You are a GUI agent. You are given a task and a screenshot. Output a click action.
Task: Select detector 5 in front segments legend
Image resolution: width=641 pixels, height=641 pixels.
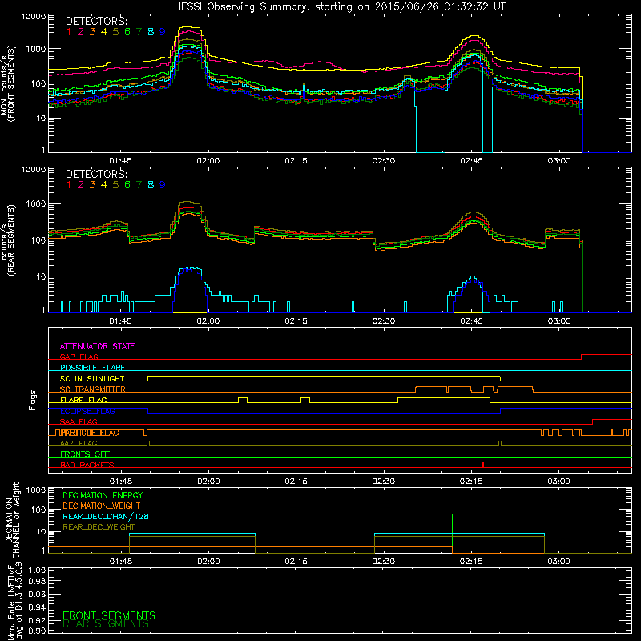115,32
